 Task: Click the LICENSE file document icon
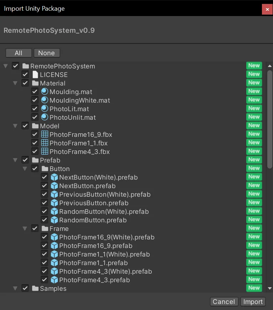click(35, 74)
